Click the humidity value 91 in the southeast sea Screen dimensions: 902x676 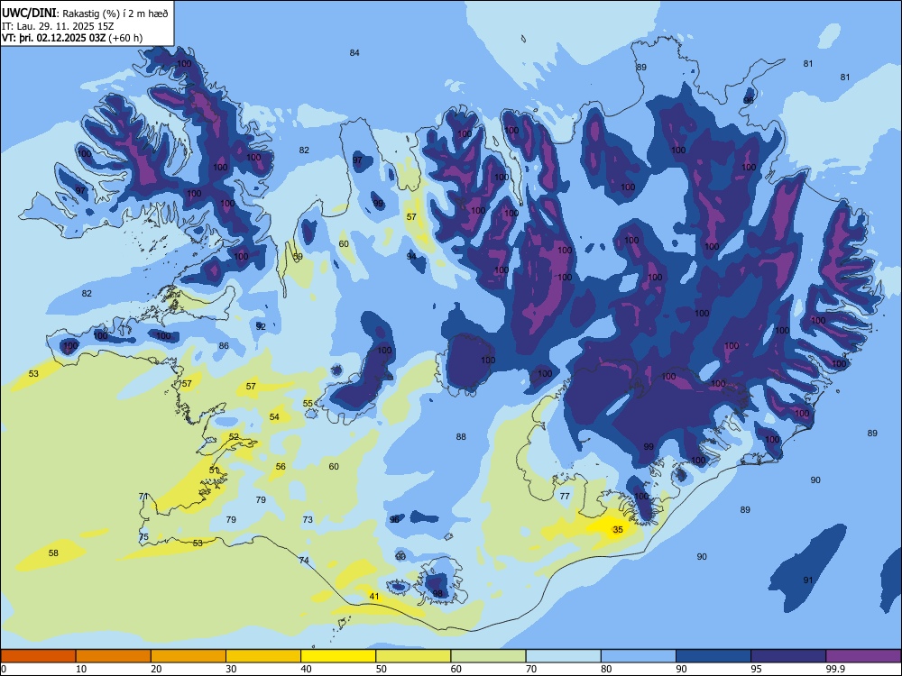click(807, 580)
